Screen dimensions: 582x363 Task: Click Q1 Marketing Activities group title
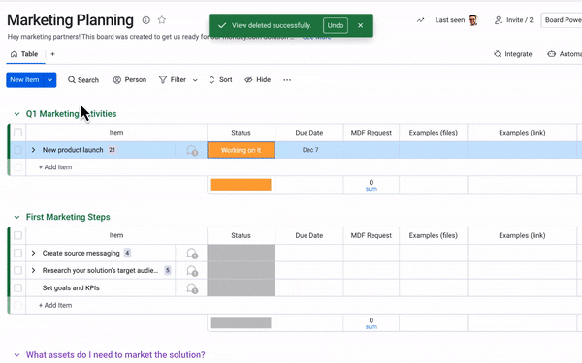71,114
